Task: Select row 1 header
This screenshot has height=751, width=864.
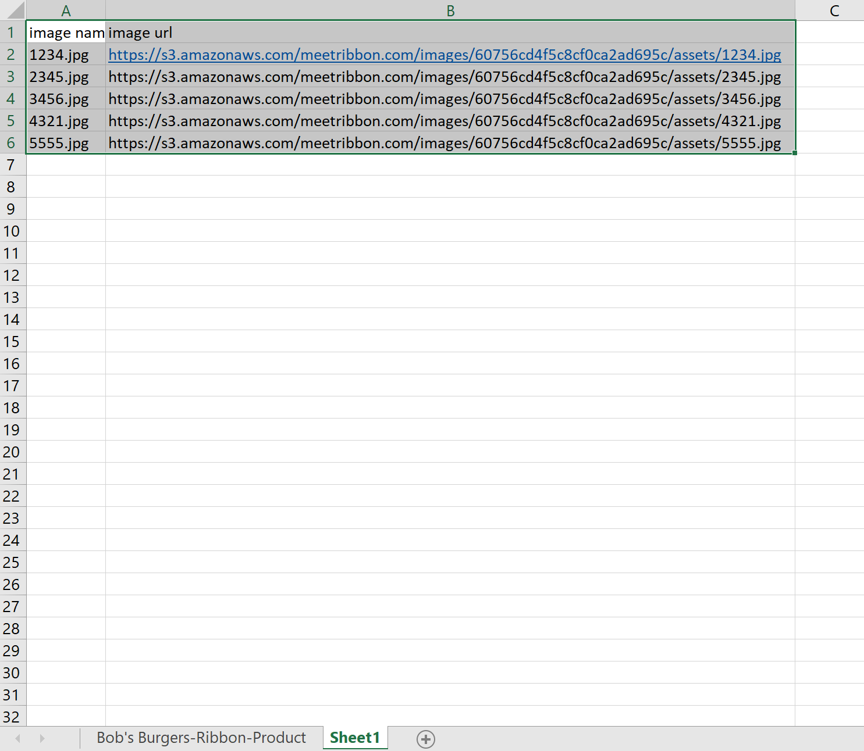Action: tap(12, 33)
